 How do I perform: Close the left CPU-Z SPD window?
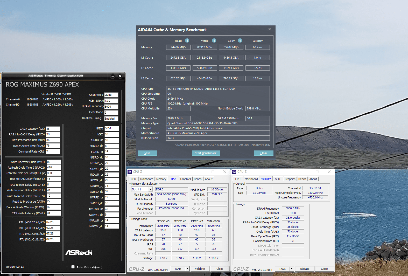[x=225, y=172]
